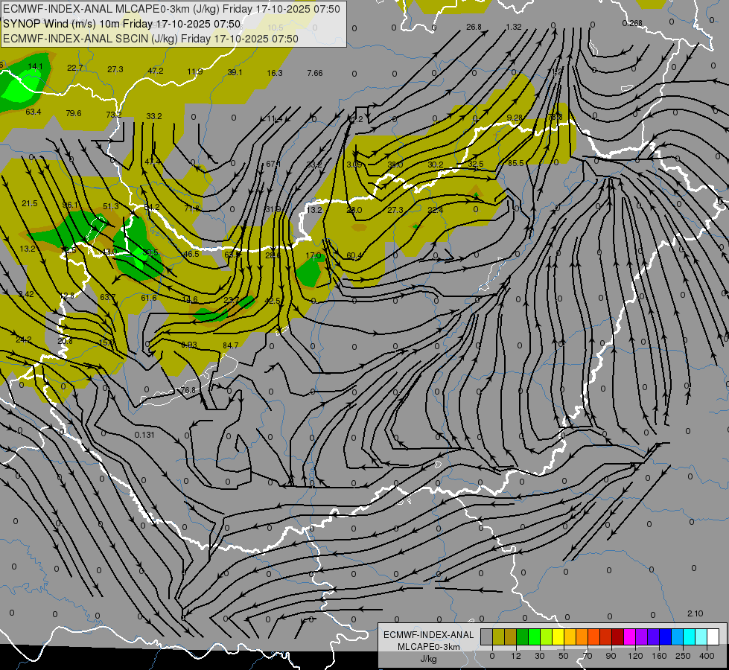Click the map value 79.6
The width and height of the screenshot is (729, 670).
coord(74,113)
